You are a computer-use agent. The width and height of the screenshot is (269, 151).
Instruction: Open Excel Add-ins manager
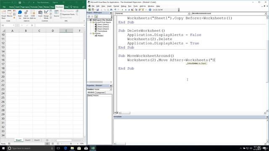pos(26,14)
